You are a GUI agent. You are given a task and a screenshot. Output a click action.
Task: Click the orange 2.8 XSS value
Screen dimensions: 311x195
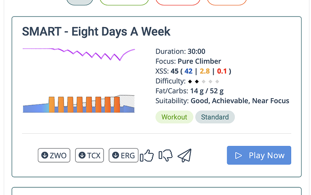click(205, 71)
